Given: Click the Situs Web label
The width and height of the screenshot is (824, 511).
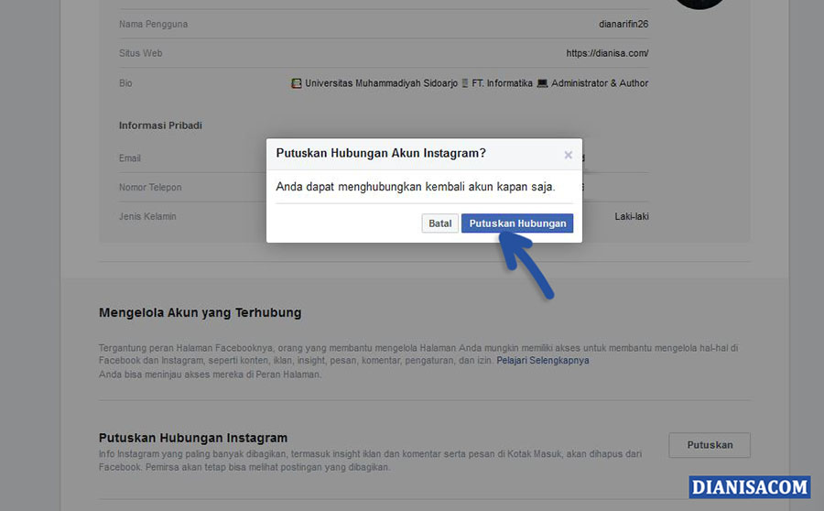Looking at the screenshot, I should [x=140, y=53].
